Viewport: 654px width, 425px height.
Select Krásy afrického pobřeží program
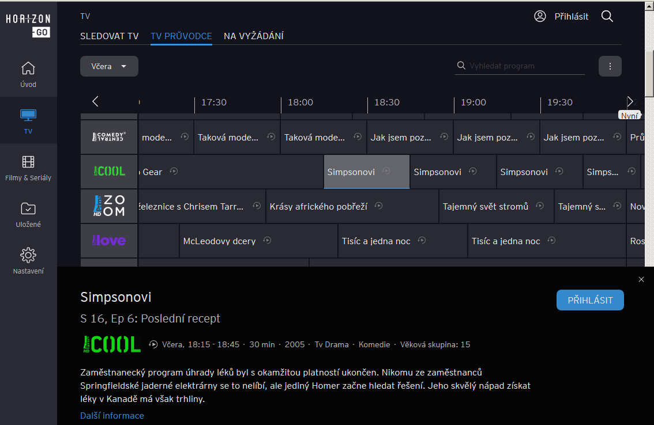(318, 206)
